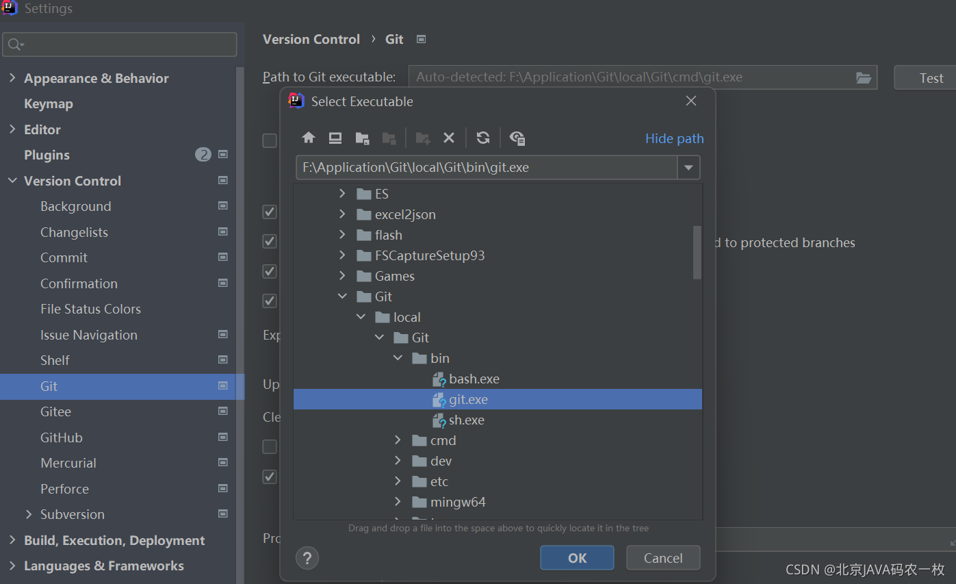Image resolution: width=956 pixels, height=584 pixels.
Task: Go to Home directory in Select Executable
Action: pyautogui.click(x=309, y=138)
